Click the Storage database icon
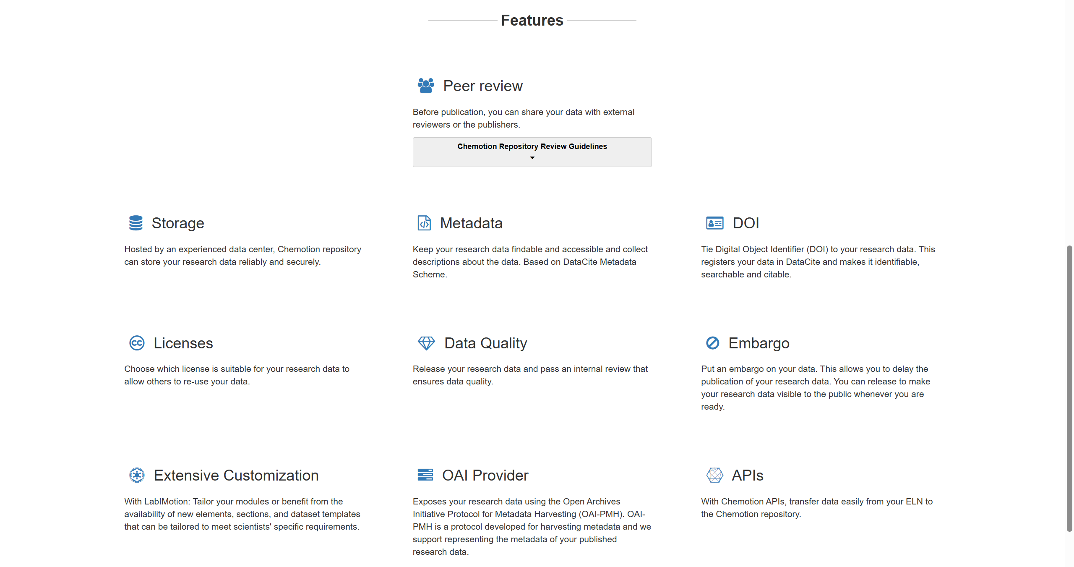This screenshot has height=567, width=1074. (x=136, y=223)
